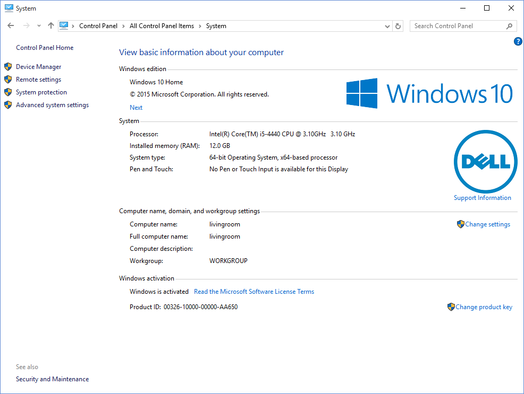This screenshot has height=394, width=524.
Task: Open Advanced system settings
Action: click(x=52, y=104)
